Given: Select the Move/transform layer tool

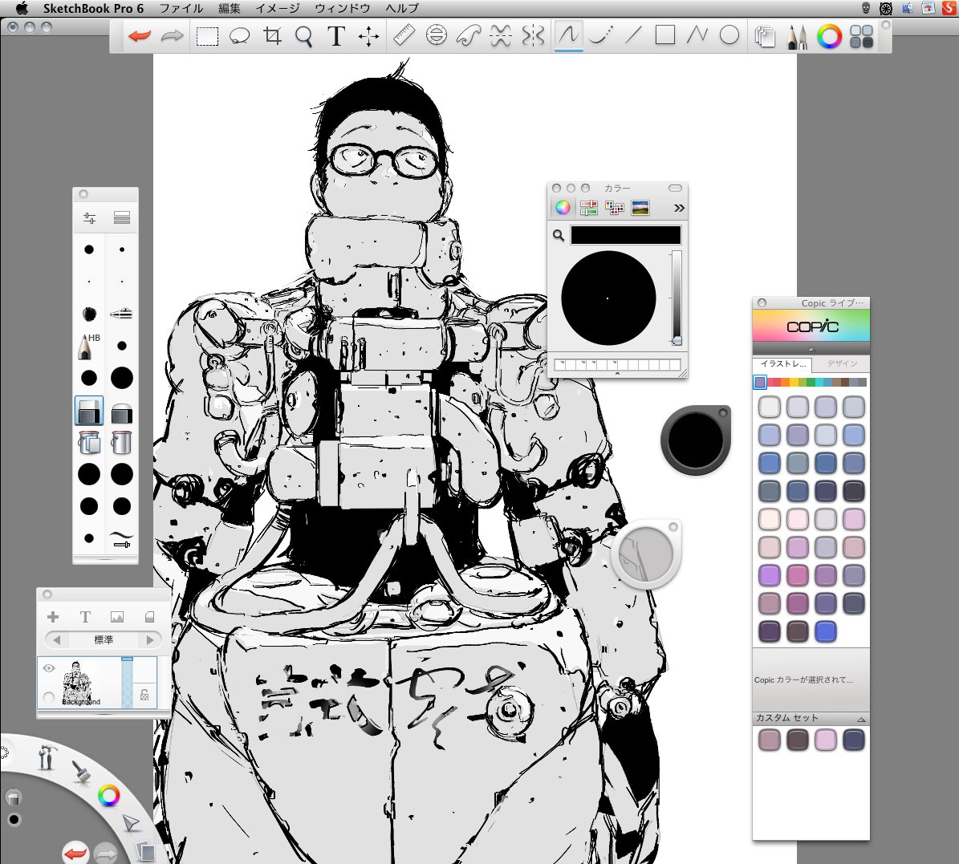Looking at the screenshot, I should [368, 37].
